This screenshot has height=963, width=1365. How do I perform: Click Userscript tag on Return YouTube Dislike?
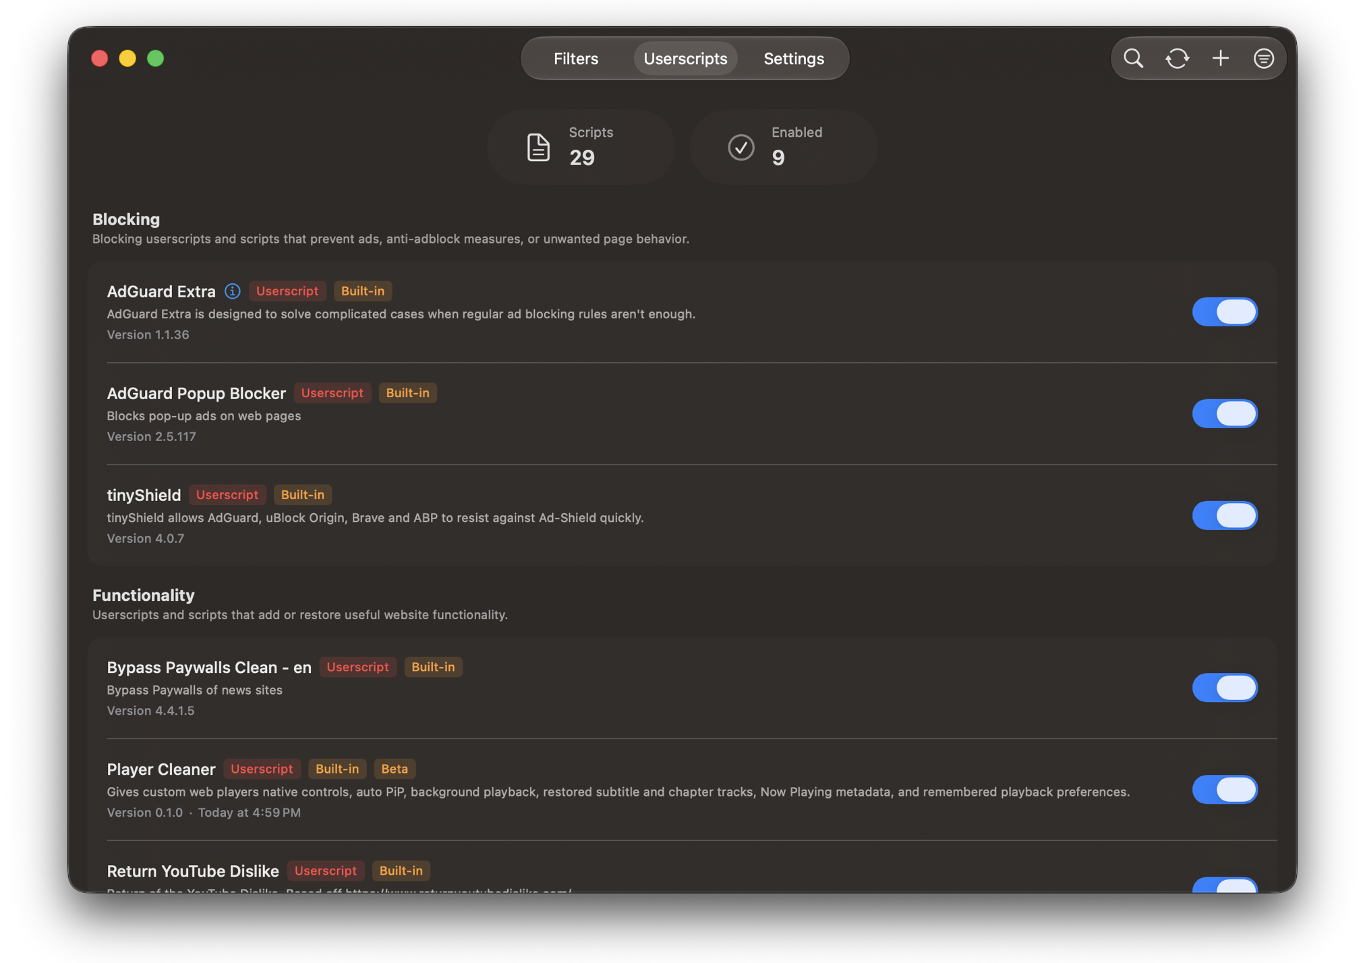pyautogui.click(x=325, y=870)
